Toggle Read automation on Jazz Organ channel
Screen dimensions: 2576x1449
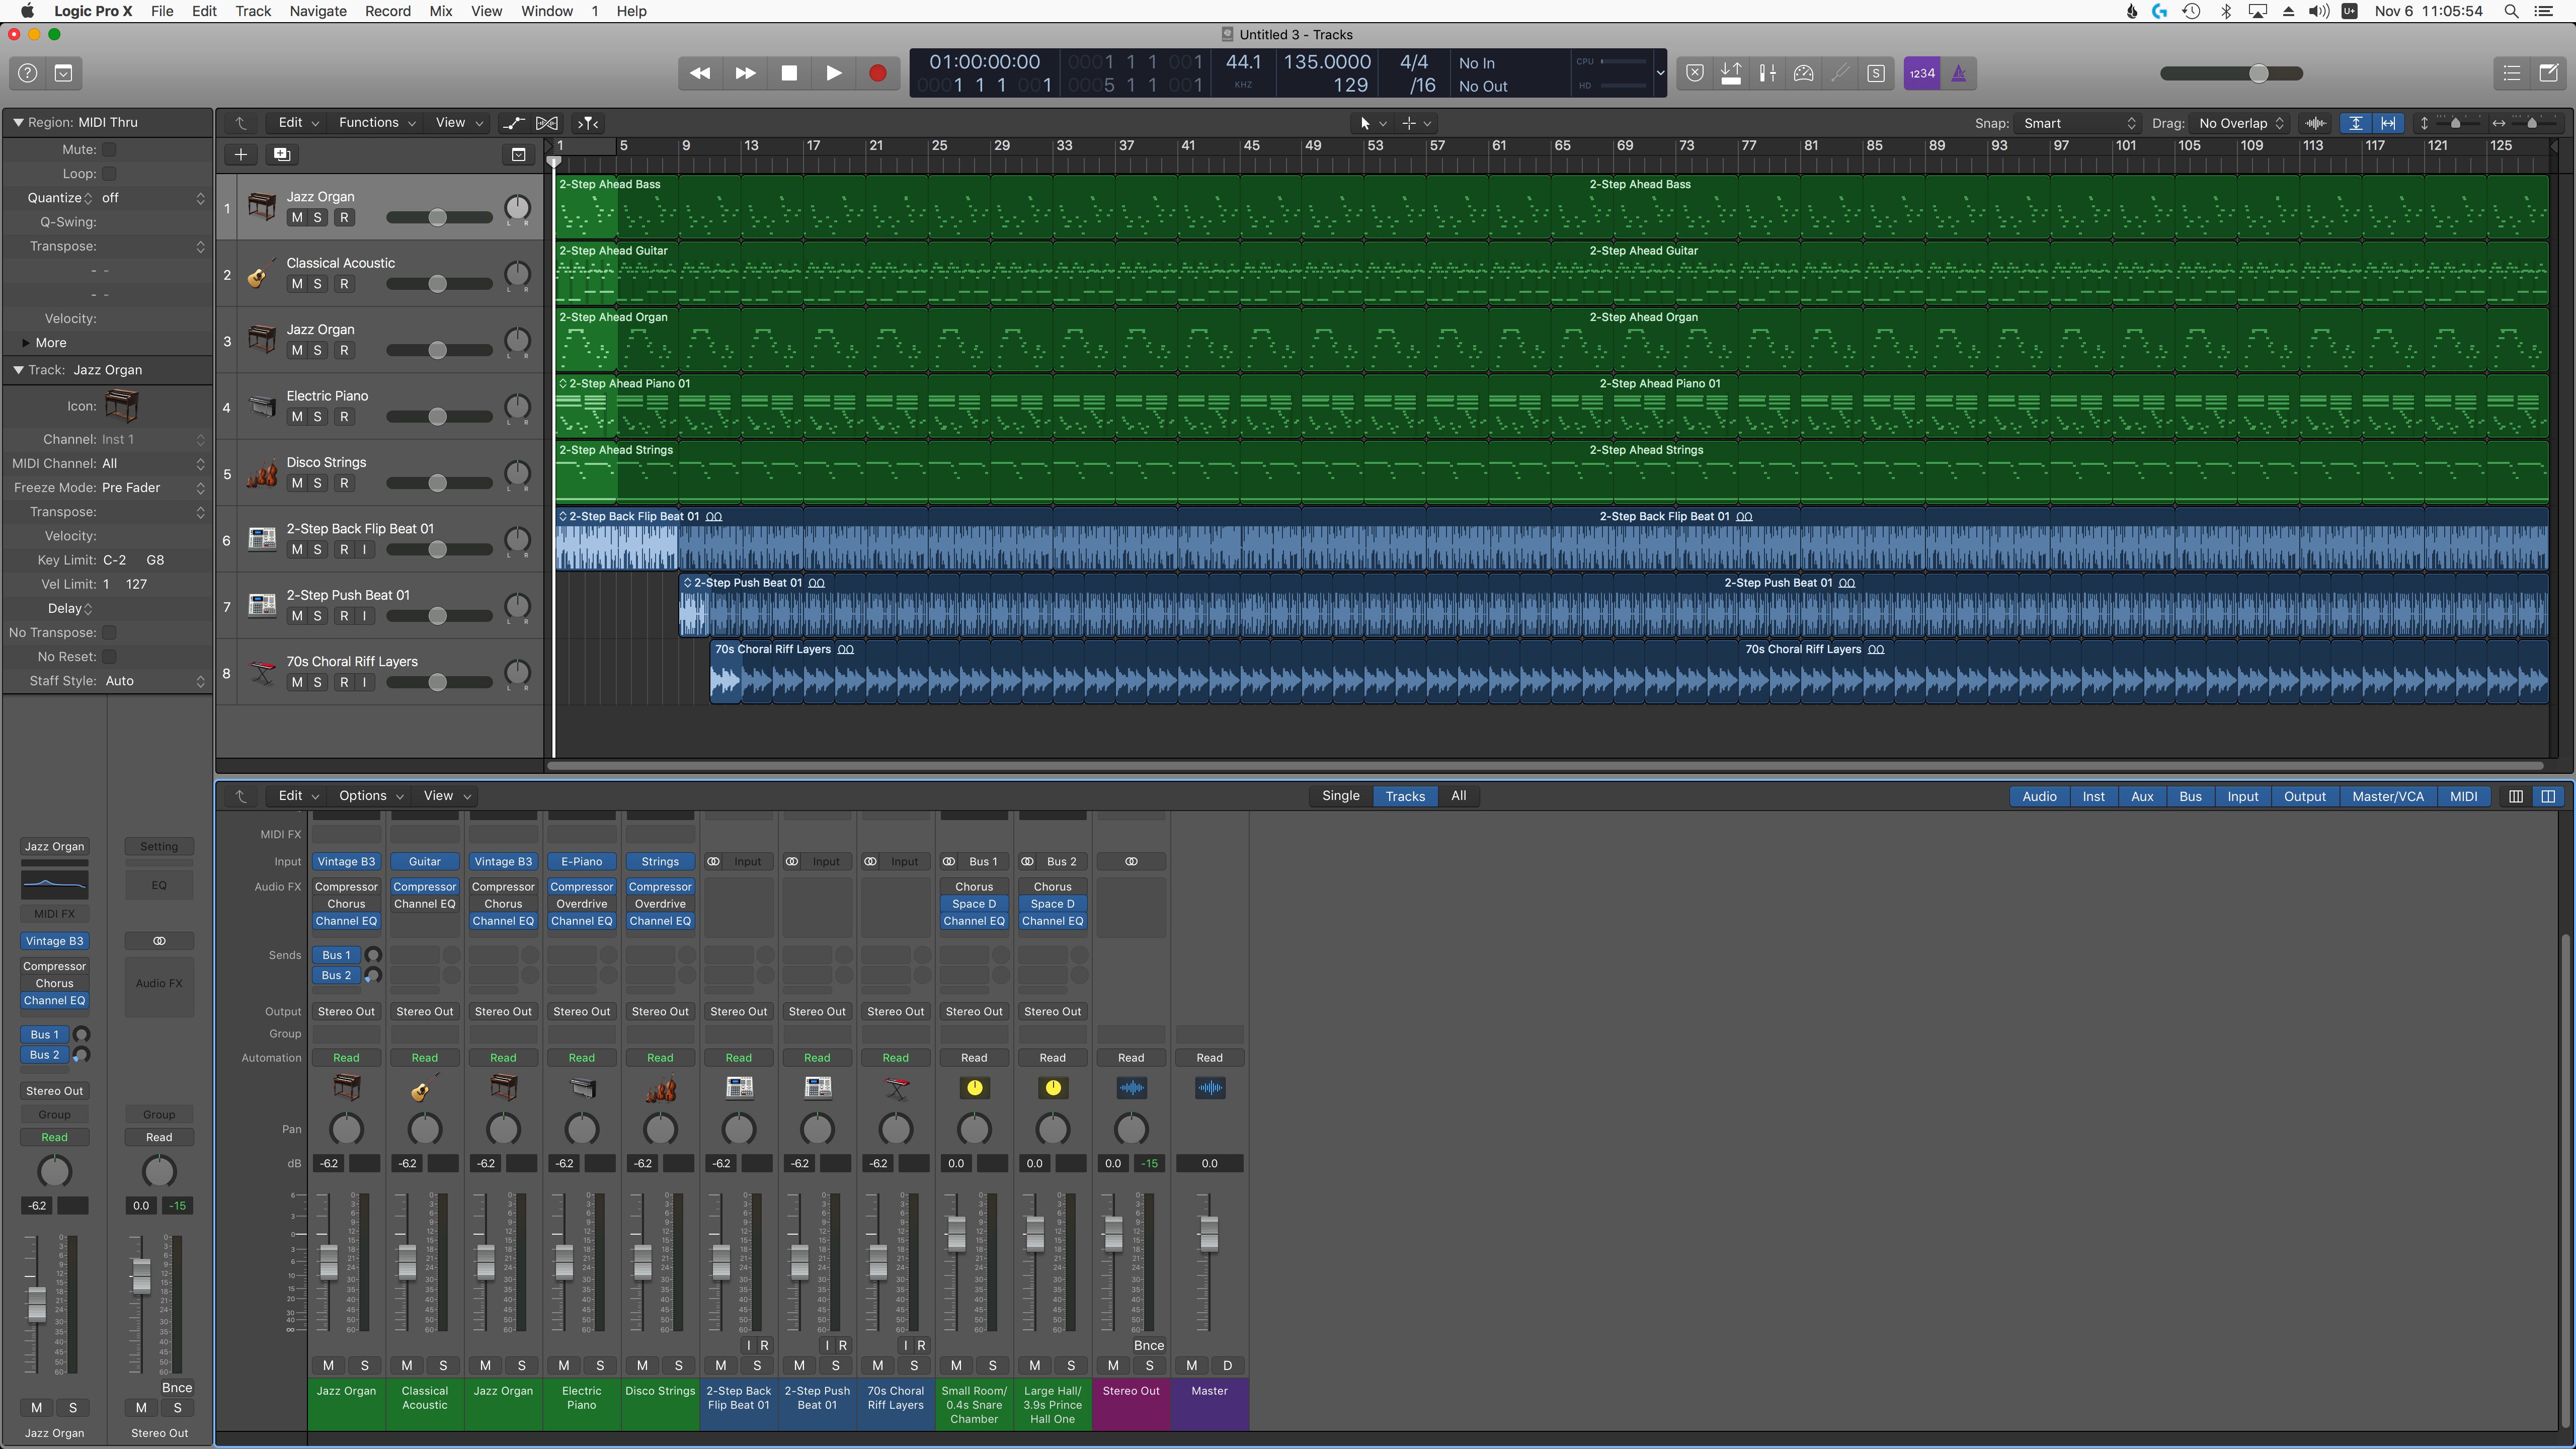pyautogui.click(x=347, y=1056)
